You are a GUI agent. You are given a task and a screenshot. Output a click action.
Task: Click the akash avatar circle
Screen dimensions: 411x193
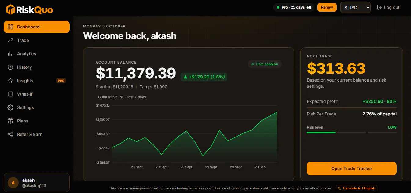click(x=13, y=183)
